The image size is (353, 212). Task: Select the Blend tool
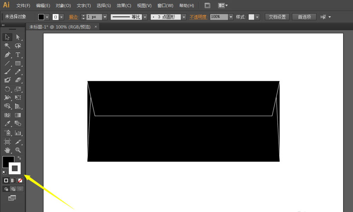(x=18, y=123)
